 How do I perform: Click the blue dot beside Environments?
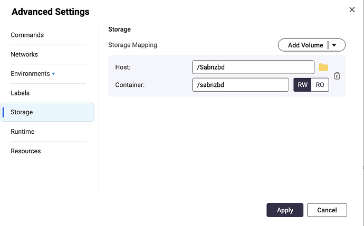tap(54, 74)
